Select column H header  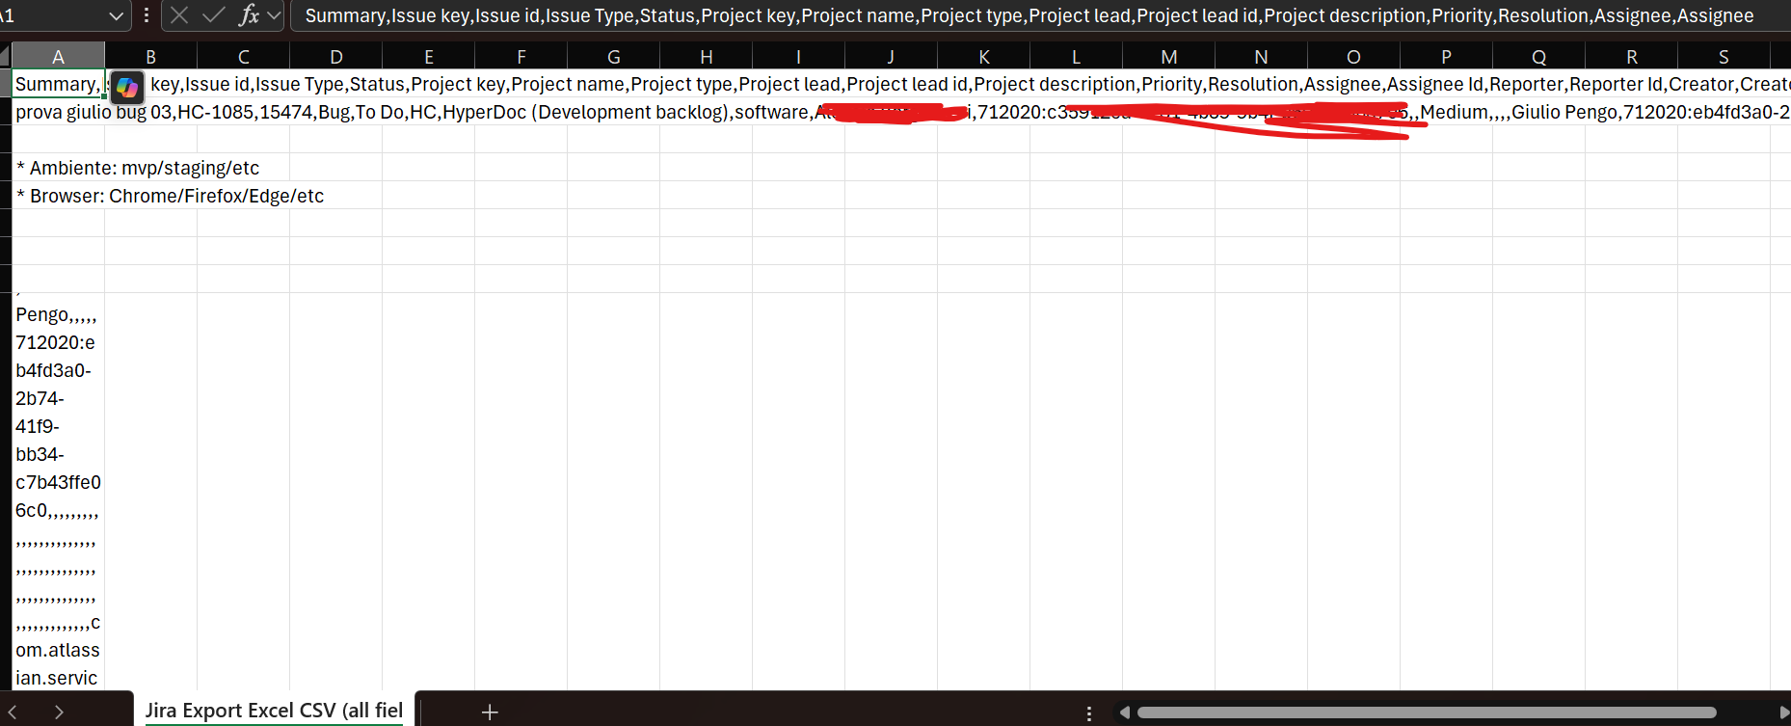click(x=706, y=56)
